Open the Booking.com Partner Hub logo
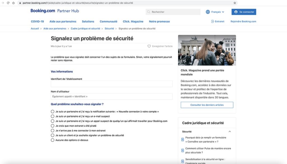 pyautogui.click(x=55, y=11)
